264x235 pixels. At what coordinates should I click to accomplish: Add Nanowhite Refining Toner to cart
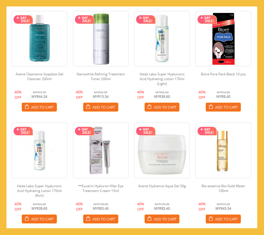[x=101, y=107]
